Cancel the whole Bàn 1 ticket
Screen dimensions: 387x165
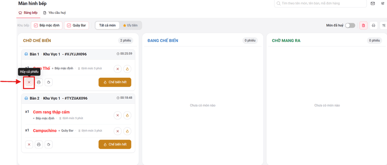29,82
